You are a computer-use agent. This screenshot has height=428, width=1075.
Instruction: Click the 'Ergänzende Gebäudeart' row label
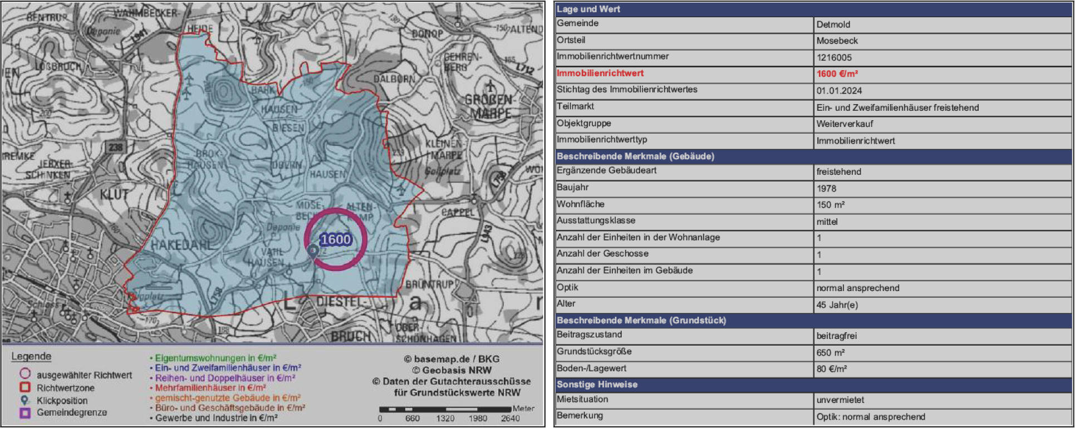point(606,170)
